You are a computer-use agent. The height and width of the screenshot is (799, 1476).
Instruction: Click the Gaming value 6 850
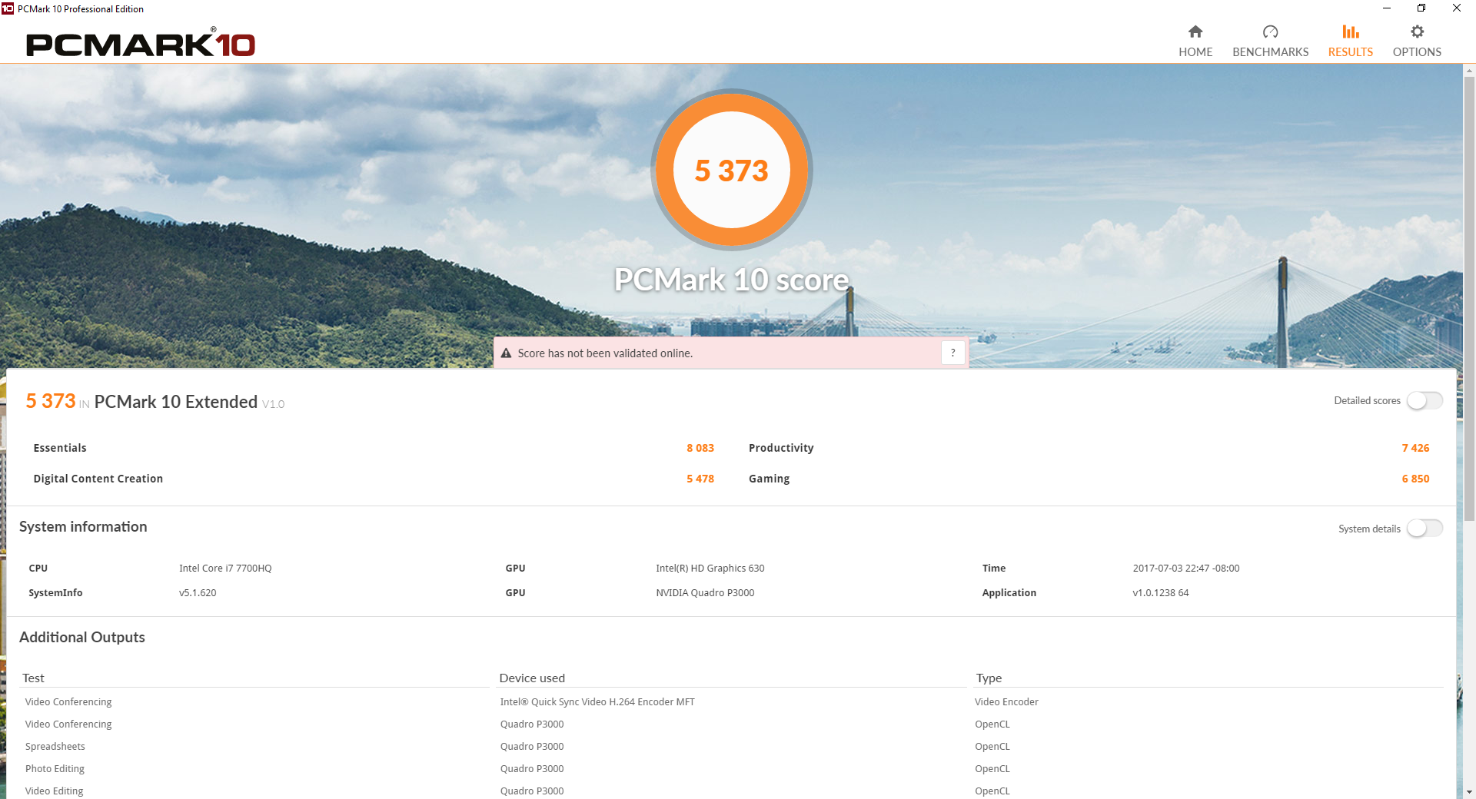[1415, 479]
